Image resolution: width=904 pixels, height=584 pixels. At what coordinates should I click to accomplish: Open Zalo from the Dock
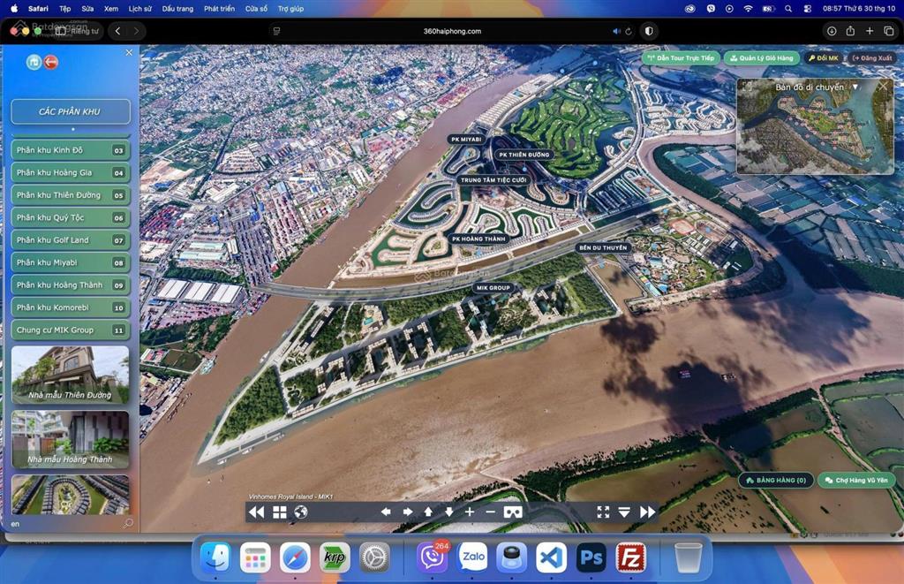[473, 557]
